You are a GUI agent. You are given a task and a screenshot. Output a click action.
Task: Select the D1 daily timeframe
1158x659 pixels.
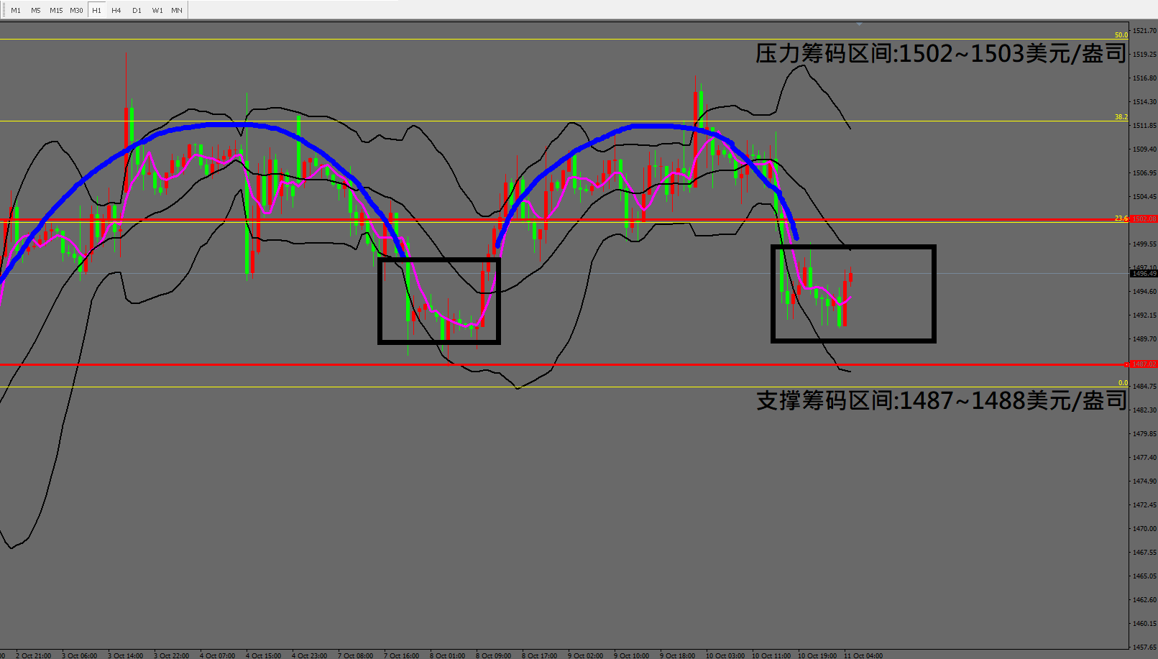click(x=137, y=10)
